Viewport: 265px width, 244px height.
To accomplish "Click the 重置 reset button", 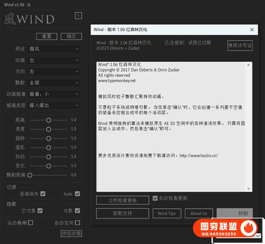I will (46, 36).
